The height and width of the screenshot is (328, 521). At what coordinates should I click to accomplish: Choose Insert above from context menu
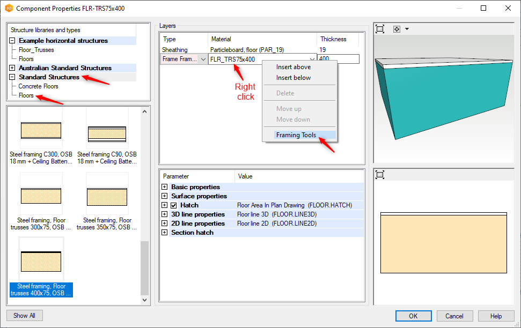coord(293,67)
